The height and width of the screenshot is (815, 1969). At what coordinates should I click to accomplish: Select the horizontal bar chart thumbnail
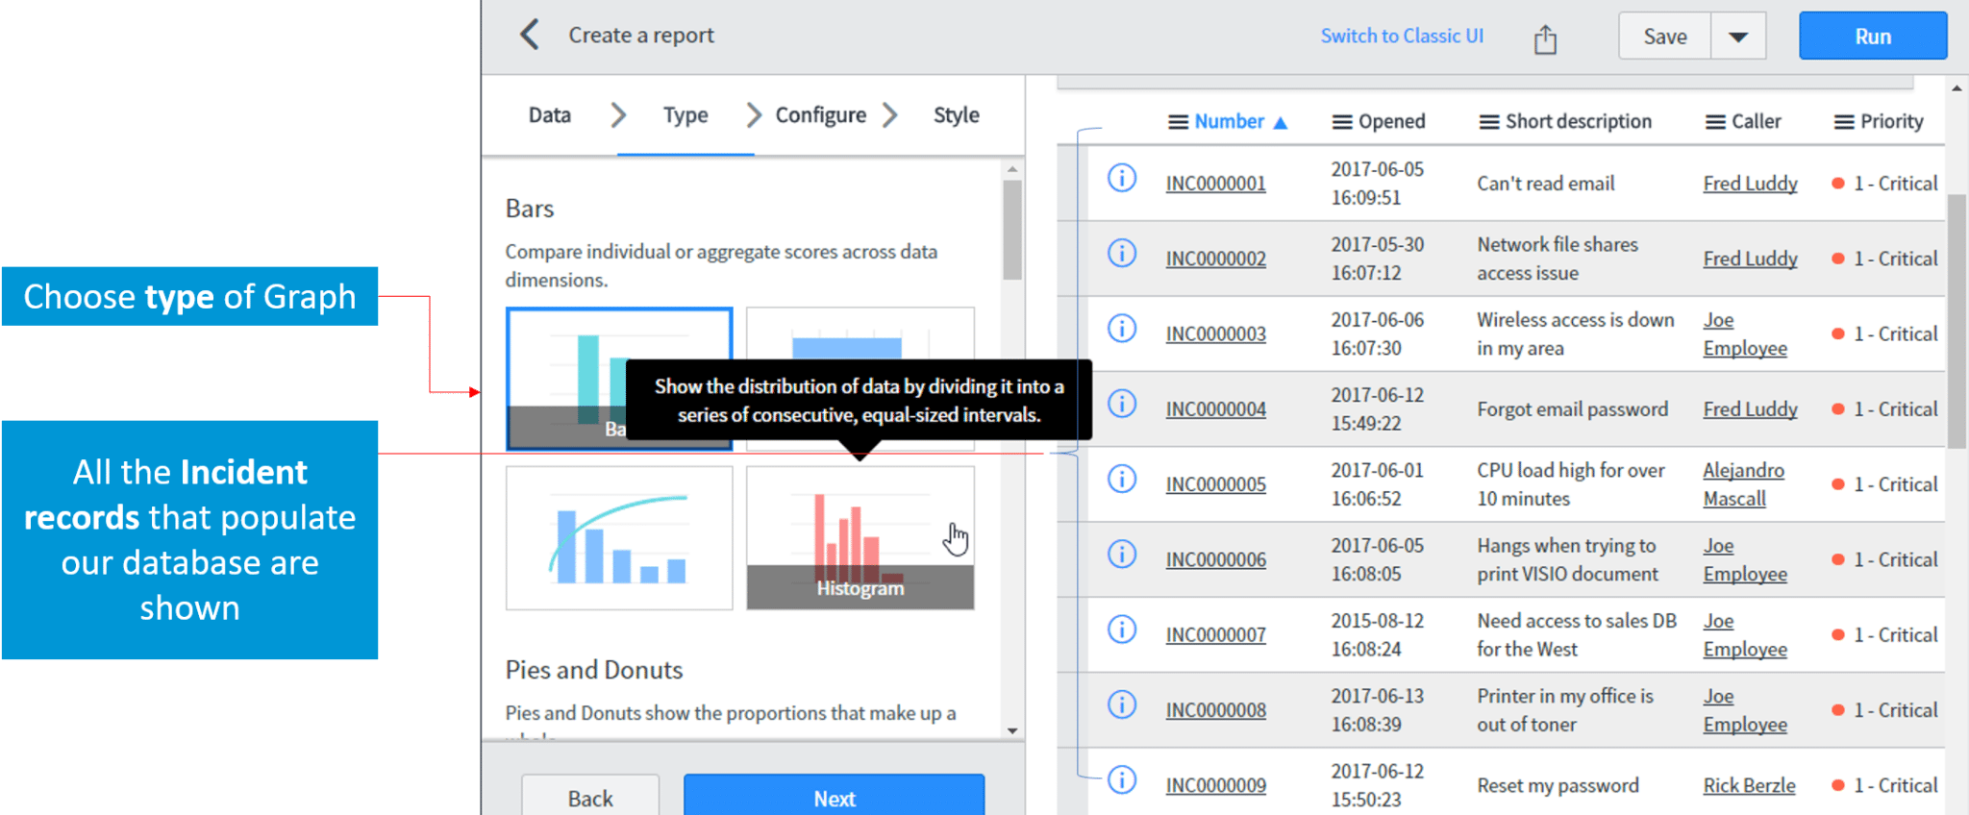point(860,333)
